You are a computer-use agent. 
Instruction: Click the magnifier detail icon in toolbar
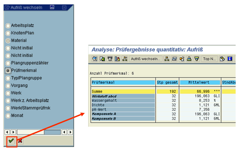[95, 59]
